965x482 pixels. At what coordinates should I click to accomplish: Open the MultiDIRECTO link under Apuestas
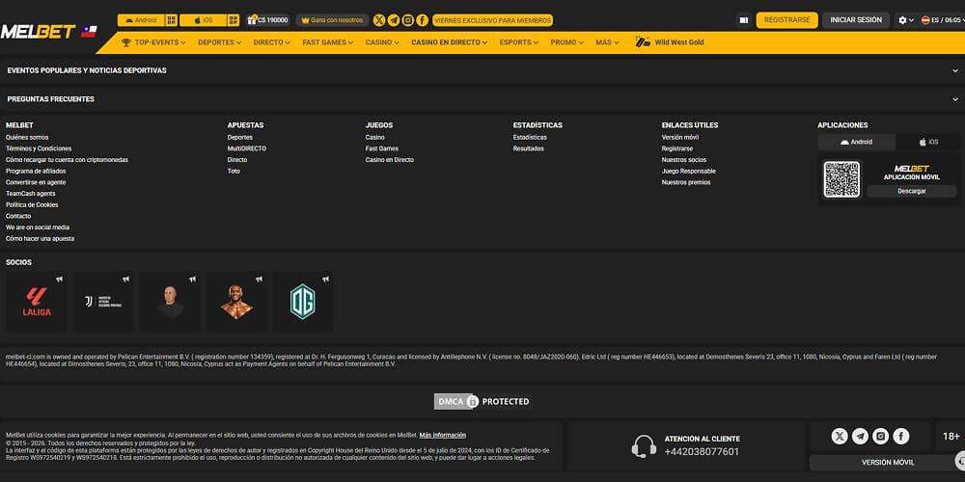247,148
